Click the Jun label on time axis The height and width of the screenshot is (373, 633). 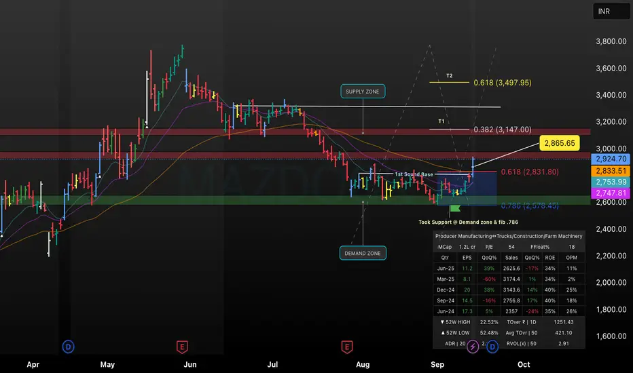(190, 365)
